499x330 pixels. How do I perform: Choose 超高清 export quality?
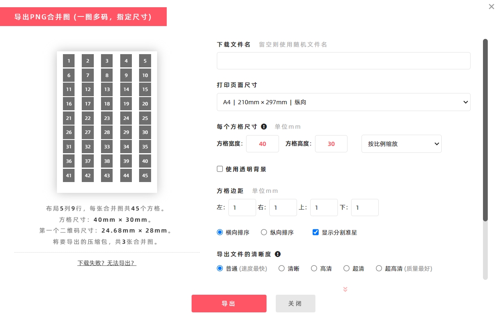tap(379, 269)
